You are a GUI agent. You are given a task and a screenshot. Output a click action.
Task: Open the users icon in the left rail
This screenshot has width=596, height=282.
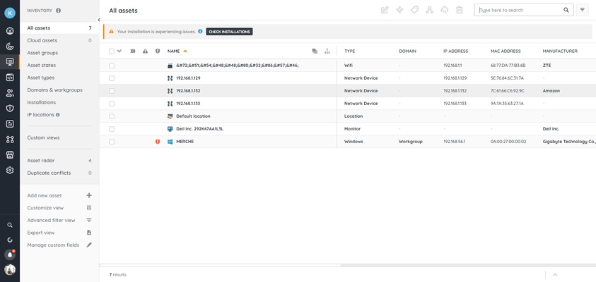coord(10,93)
